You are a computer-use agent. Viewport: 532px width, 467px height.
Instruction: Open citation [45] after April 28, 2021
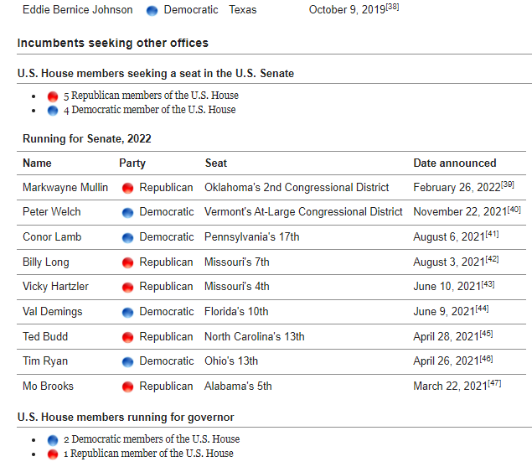tap(486, 334)
